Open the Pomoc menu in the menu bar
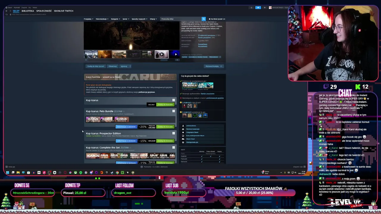 click(x=35, y=7)
